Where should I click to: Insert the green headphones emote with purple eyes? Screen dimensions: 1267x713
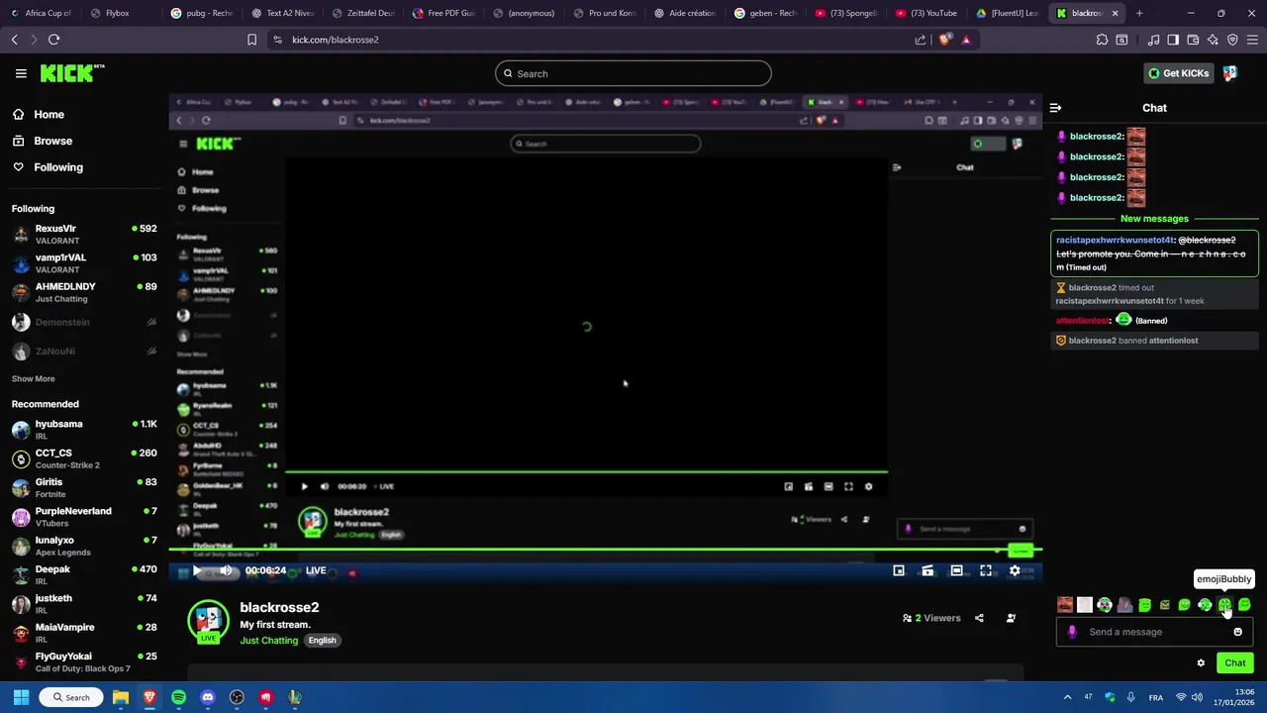(x=1105, y=604)
